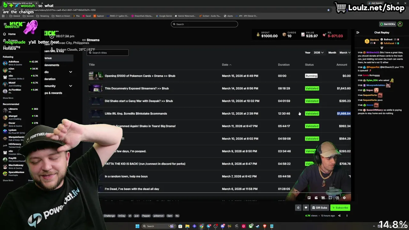Click the Get KICKs button
Image resolution: width=409 pixels, height=230 pixels.
[388, 24]
